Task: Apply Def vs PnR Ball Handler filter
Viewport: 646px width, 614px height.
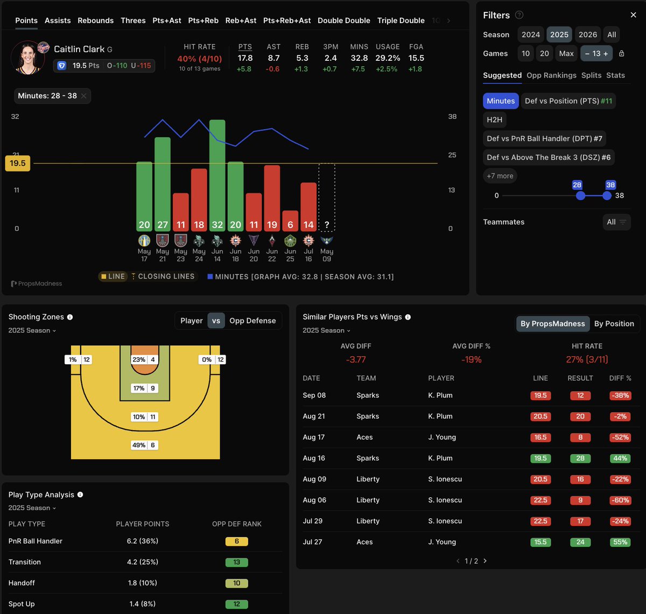Action: (x=544, y=138)
